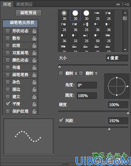
Task: Click the brush list scroll down arrow
Action: 125,49
